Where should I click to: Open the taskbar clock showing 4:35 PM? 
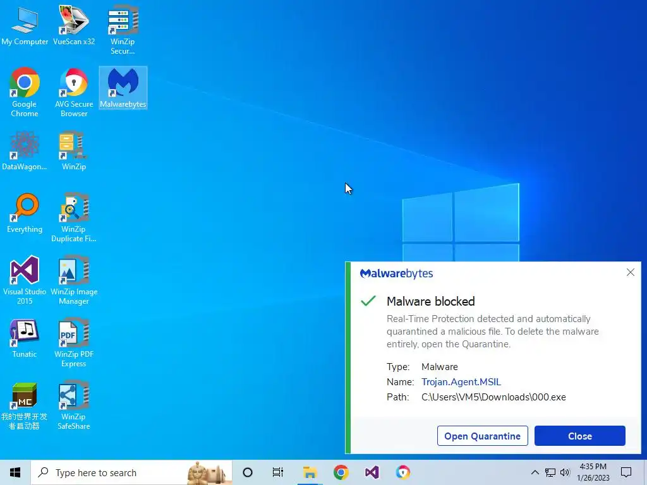click(593, 472)
